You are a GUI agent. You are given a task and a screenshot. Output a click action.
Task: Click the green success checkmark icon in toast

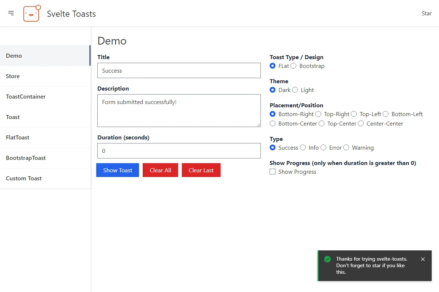tap(327, 259)
